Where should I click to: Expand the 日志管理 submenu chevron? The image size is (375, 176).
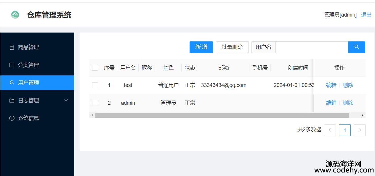pyautogui.click(x=66, y=100)
